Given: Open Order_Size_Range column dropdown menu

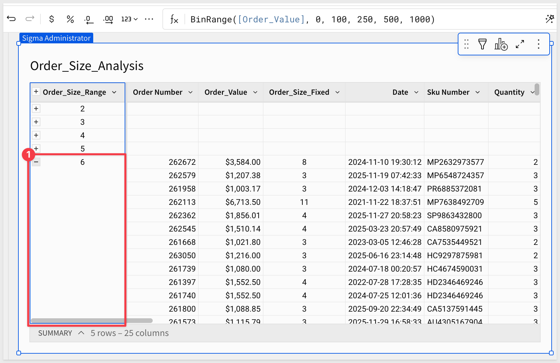Looking at the screenshot, I should click(114, 92).
